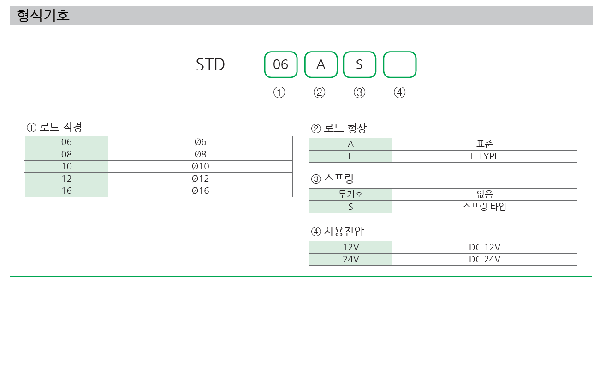Select the green box labeled A

coord(321,64)
